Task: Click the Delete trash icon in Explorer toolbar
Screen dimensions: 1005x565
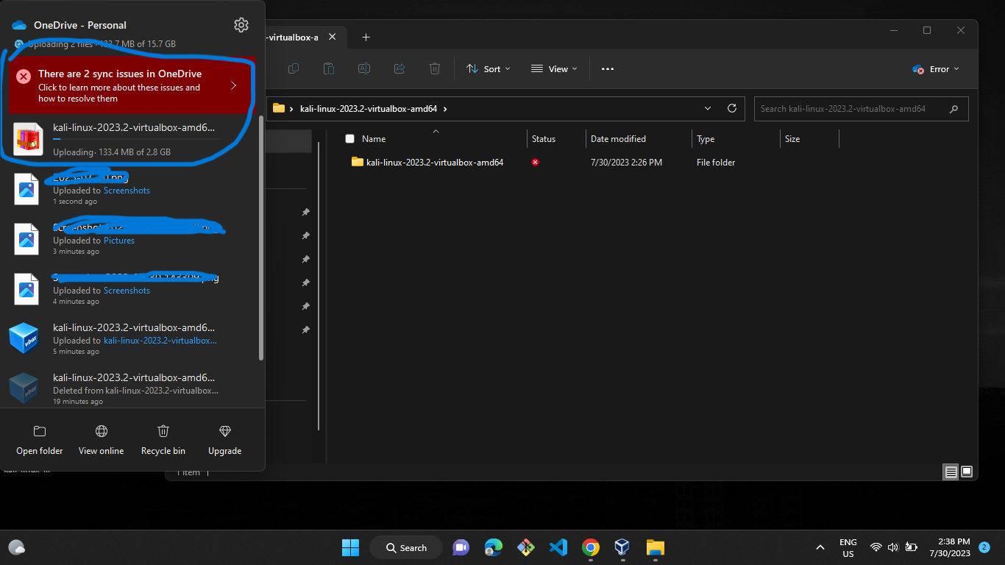Action: coord(435,68)
